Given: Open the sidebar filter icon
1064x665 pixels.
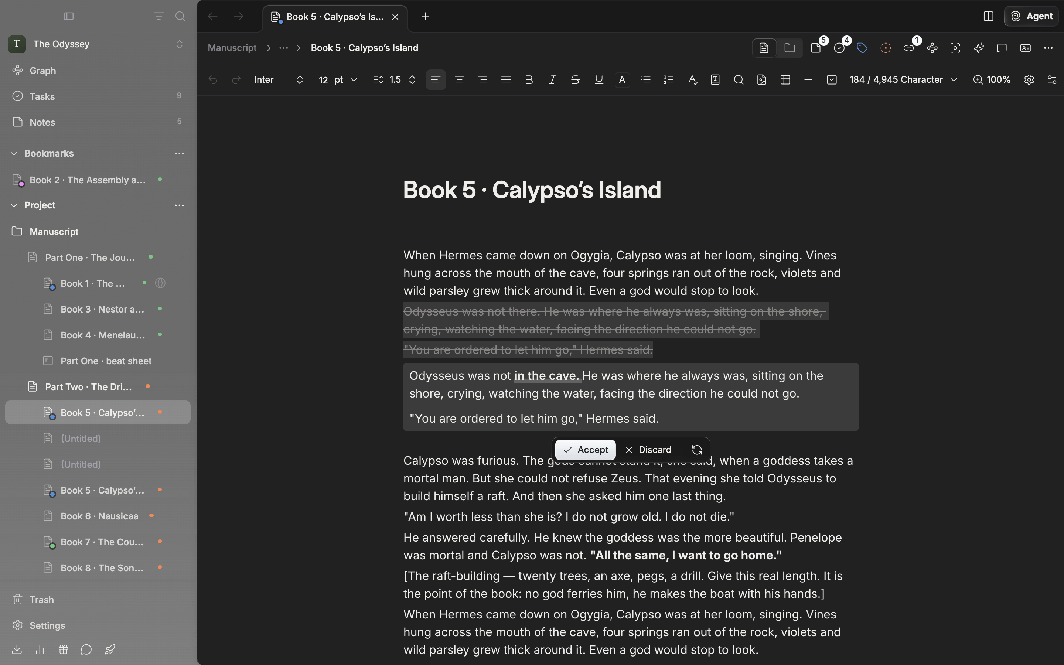Looking at the screenshot, I should [158, 16].
